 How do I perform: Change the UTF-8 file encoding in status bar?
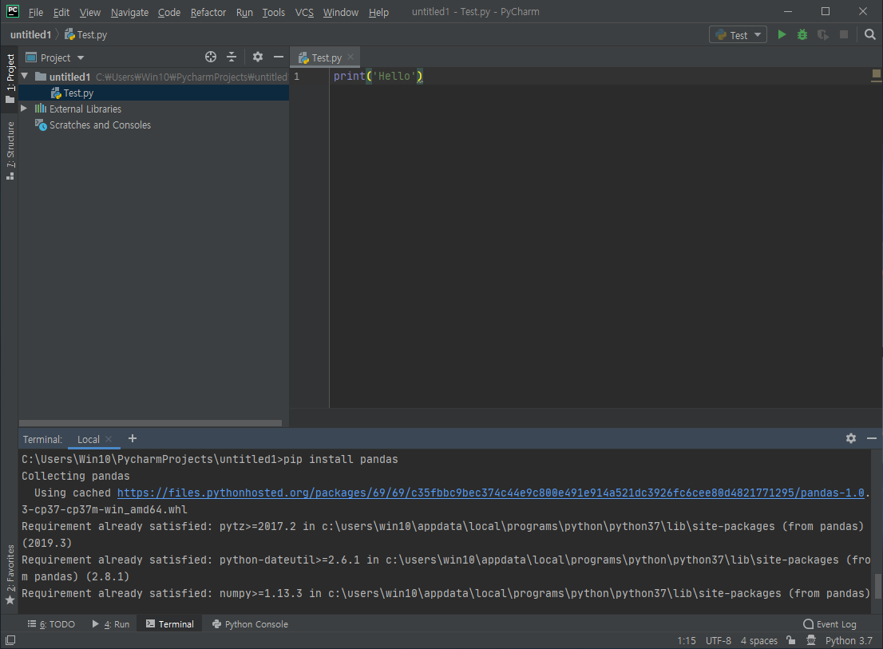coord(718,640)
